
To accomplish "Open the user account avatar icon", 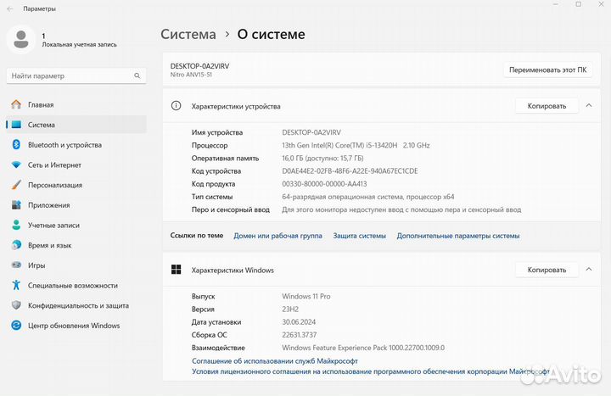I will [x=21, y=40].
